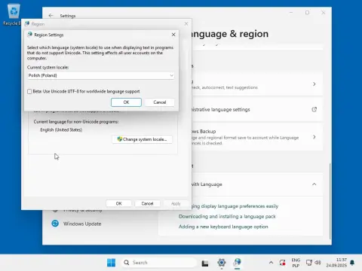Click the Windows Update sidebar icon
This screenshot has width=362, height=271.
[x=55, y=224]
